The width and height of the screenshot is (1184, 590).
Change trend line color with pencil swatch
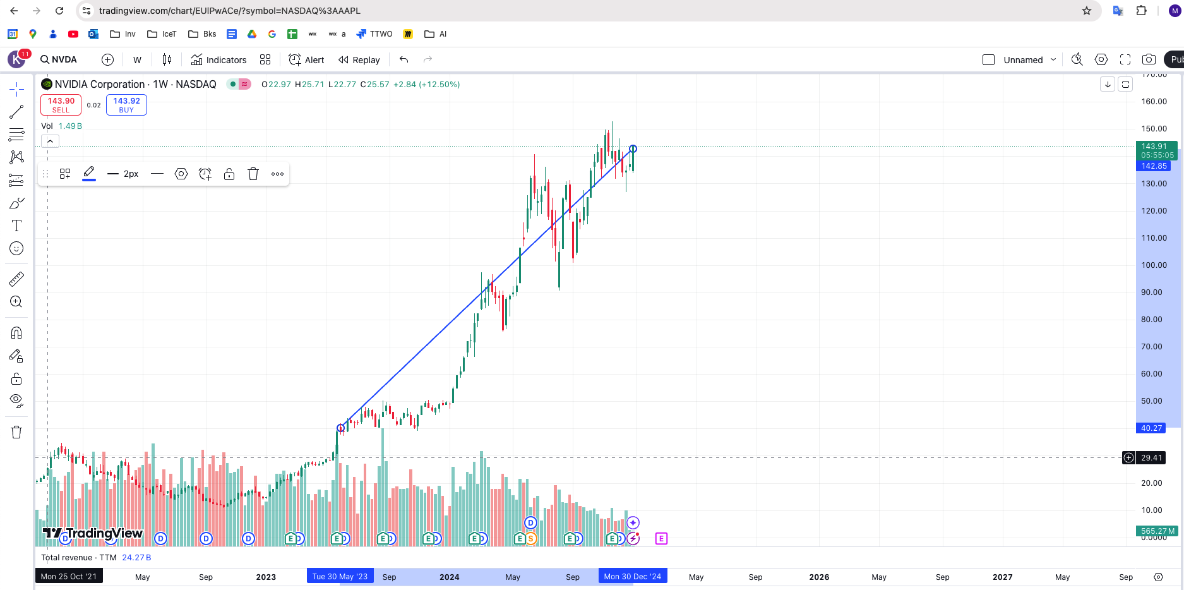coord(89,173)
